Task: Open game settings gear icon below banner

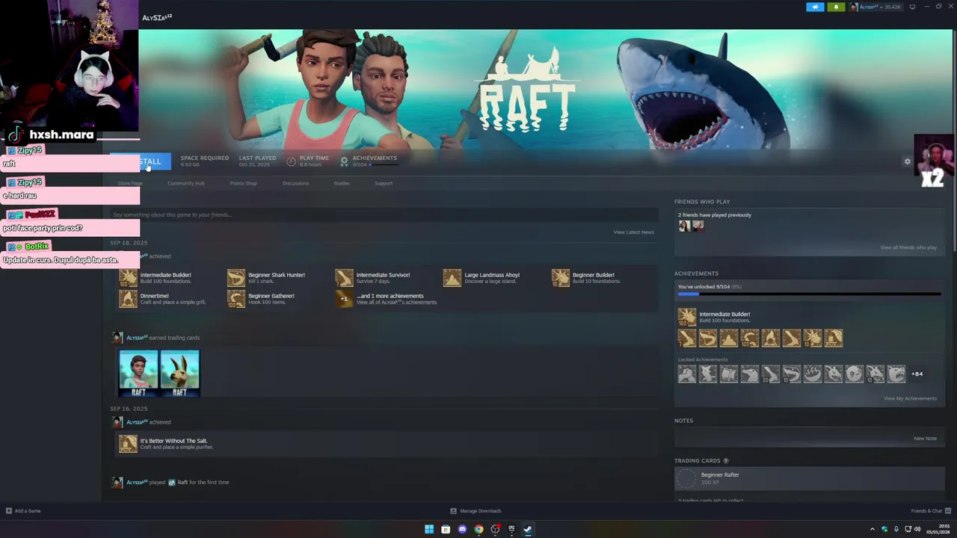Action: [x=908, y=161]
